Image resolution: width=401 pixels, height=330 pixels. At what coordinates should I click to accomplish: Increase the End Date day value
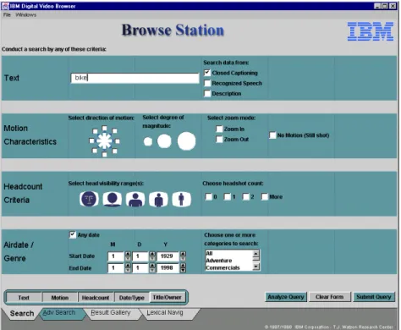point(152,266)
